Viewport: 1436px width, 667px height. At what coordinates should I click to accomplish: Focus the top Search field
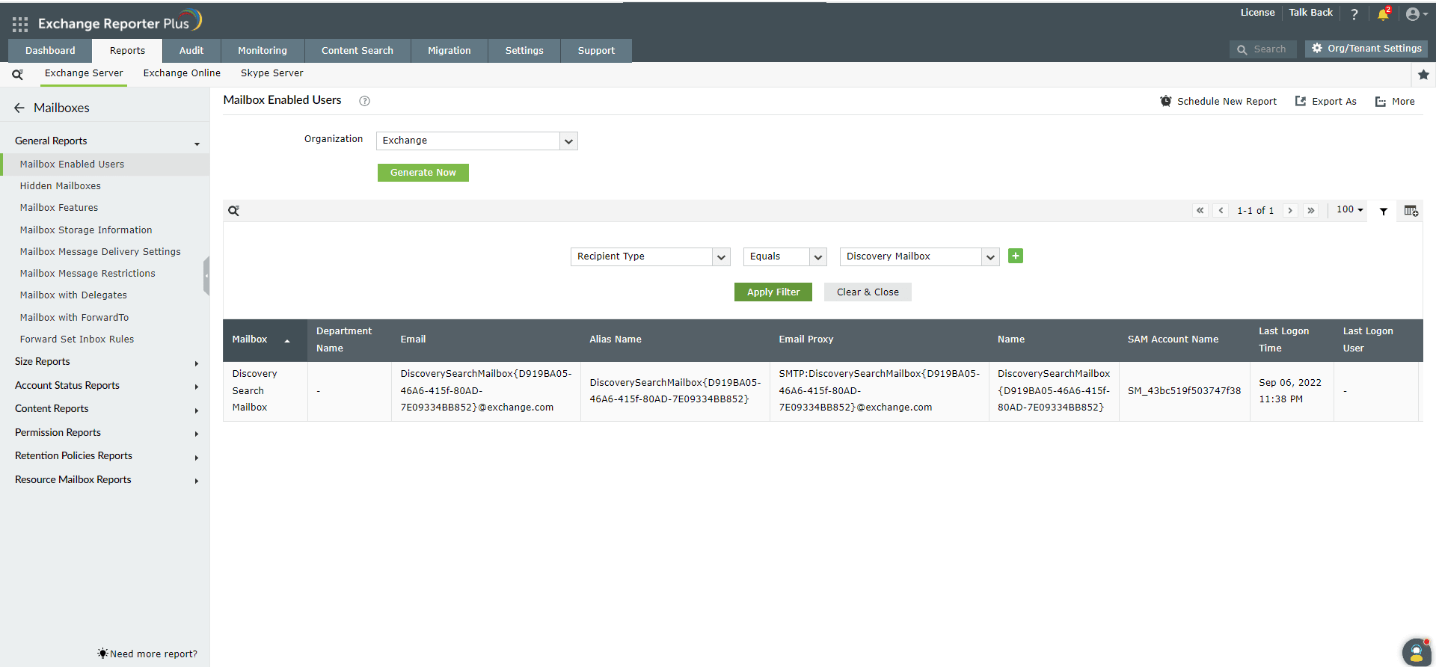[1263, 49]
